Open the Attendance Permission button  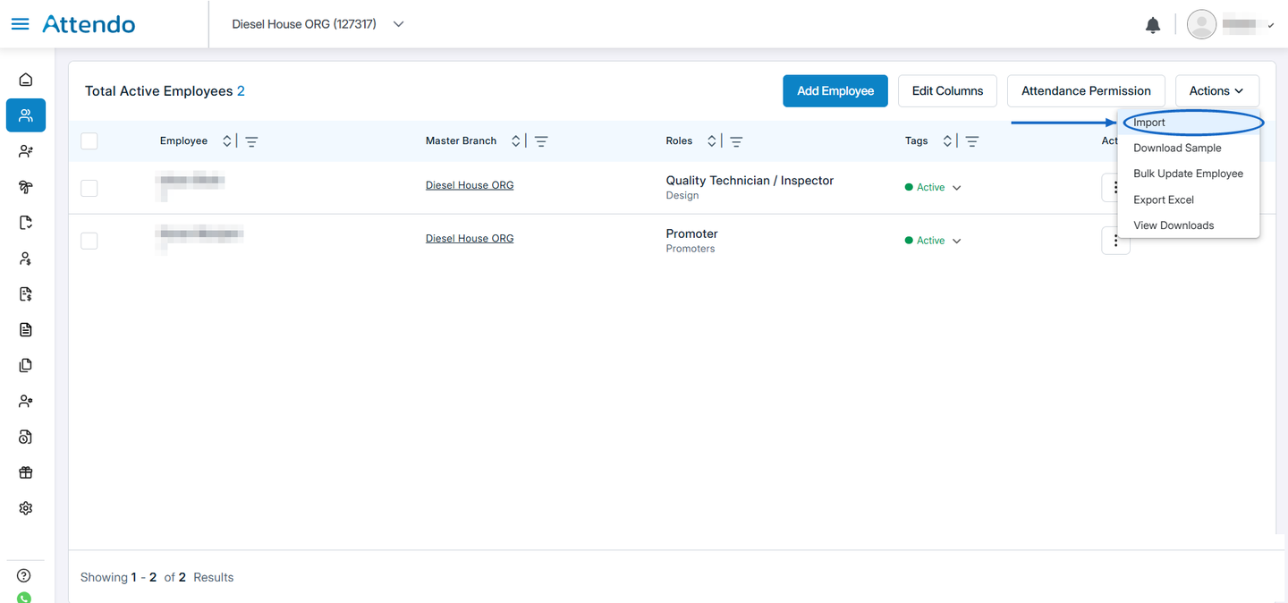(x=1086, y=91)
